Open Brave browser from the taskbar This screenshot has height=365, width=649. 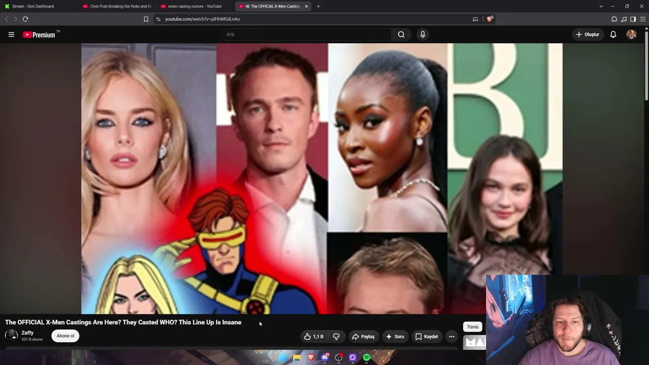pyautogui.click(x=311, y=358)
